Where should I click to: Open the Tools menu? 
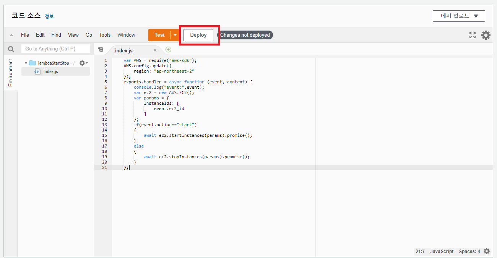pos(105,35)
